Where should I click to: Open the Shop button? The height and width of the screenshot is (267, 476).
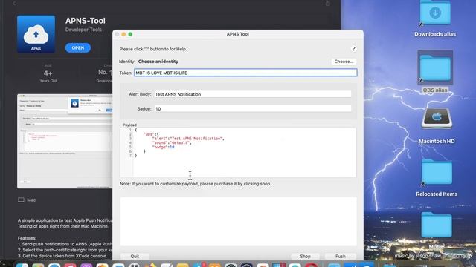(x=305, y=256)
